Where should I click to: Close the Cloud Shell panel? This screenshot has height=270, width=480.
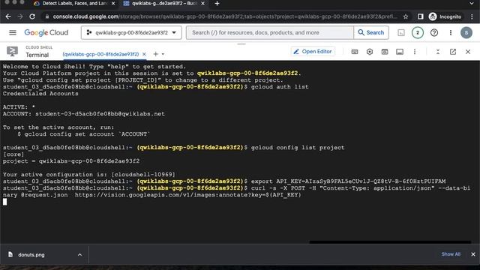tap(468, 52)
